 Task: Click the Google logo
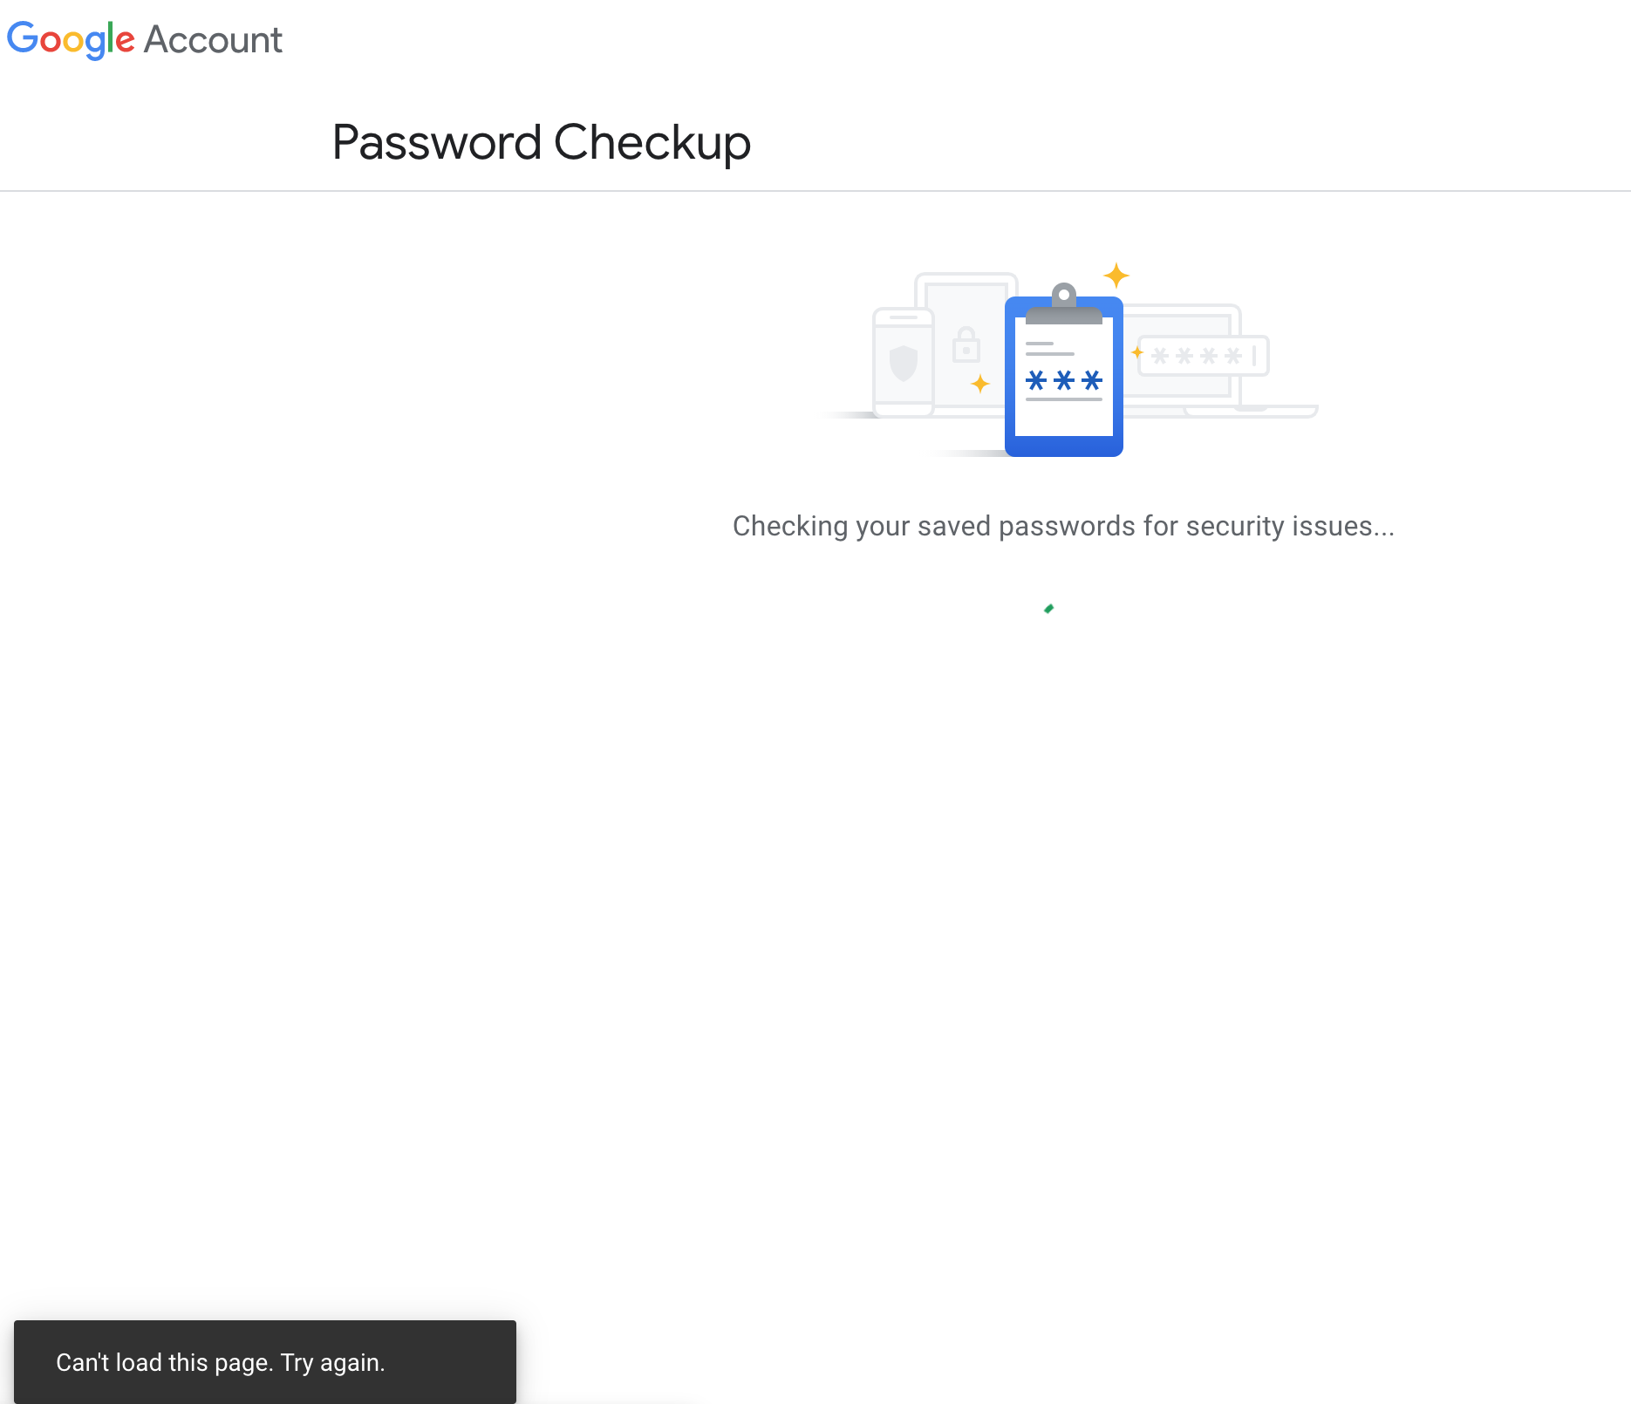coord(72,39)
